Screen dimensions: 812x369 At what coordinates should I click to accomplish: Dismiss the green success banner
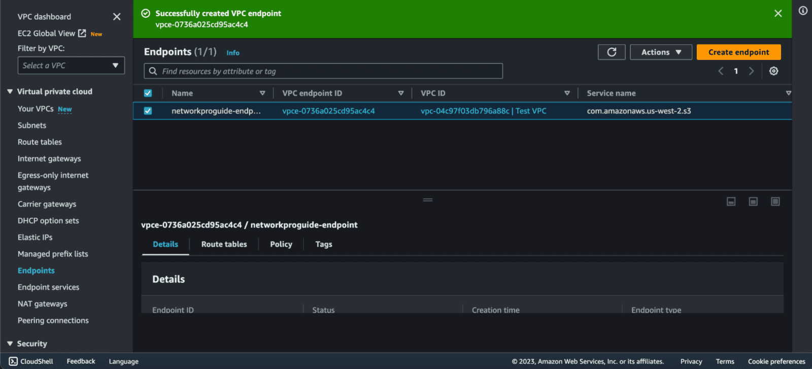click(778, 14)
